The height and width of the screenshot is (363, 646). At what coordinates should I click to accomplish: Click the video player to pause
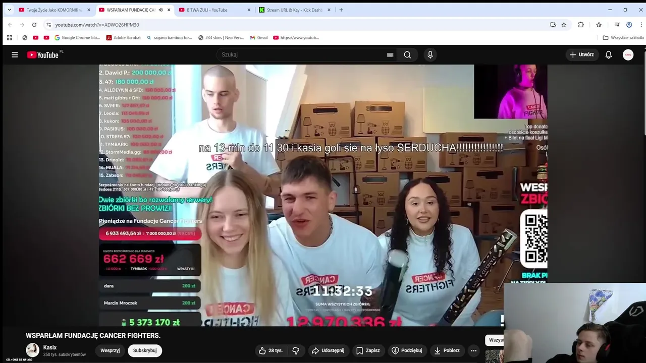[323, 196]
